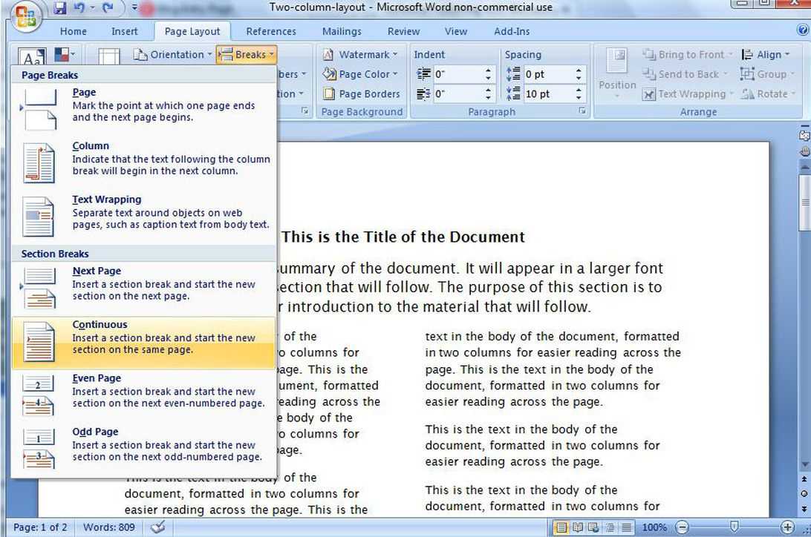Open the Home tab

(74, 31)
